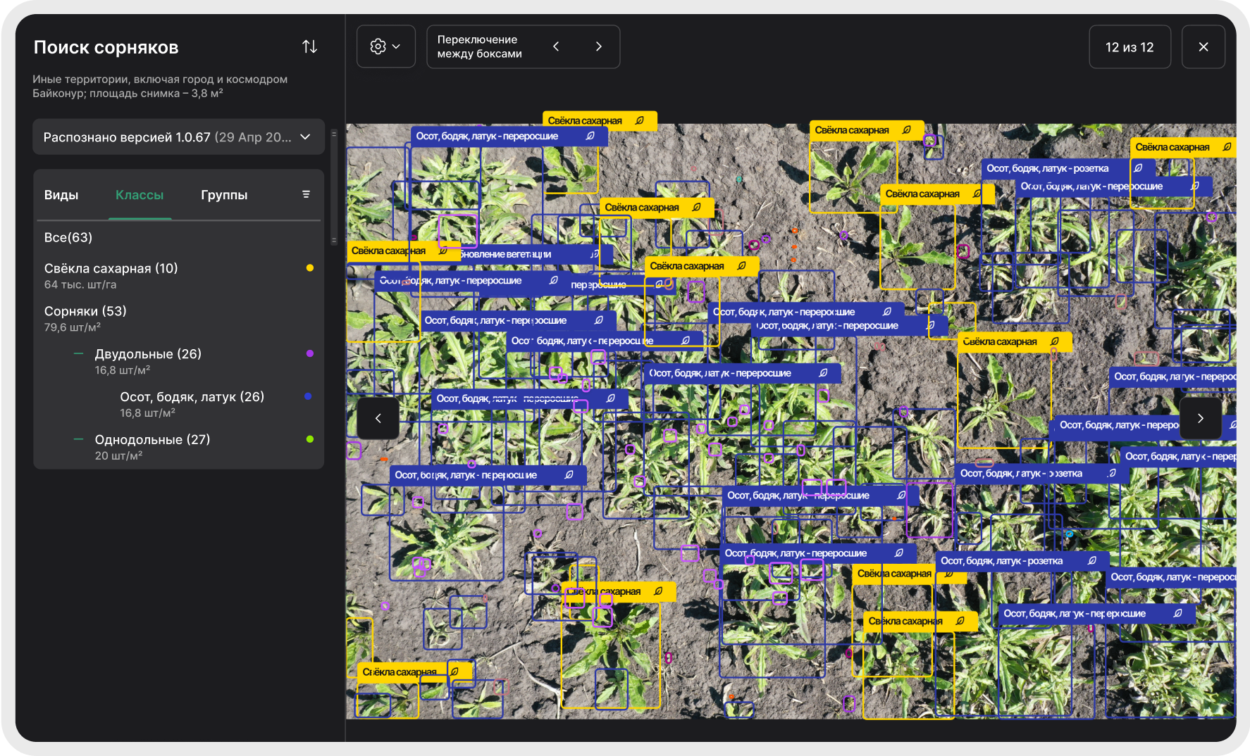Collapse the Однодольные (27) group
The height and width of the screenshot is (756, 1250).
coord(79,440)
